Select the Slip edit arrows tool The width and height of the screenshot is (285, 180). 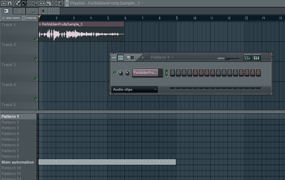[x=42, y=3]
